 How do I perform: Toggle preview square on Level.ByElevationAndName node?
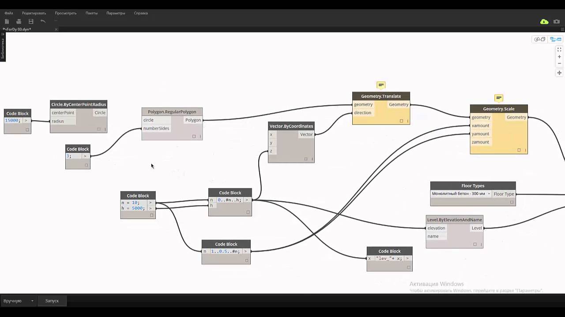point(475,244)
